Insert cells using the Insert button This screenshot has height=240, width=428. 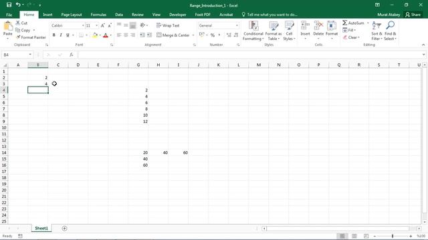click(305, 31)
